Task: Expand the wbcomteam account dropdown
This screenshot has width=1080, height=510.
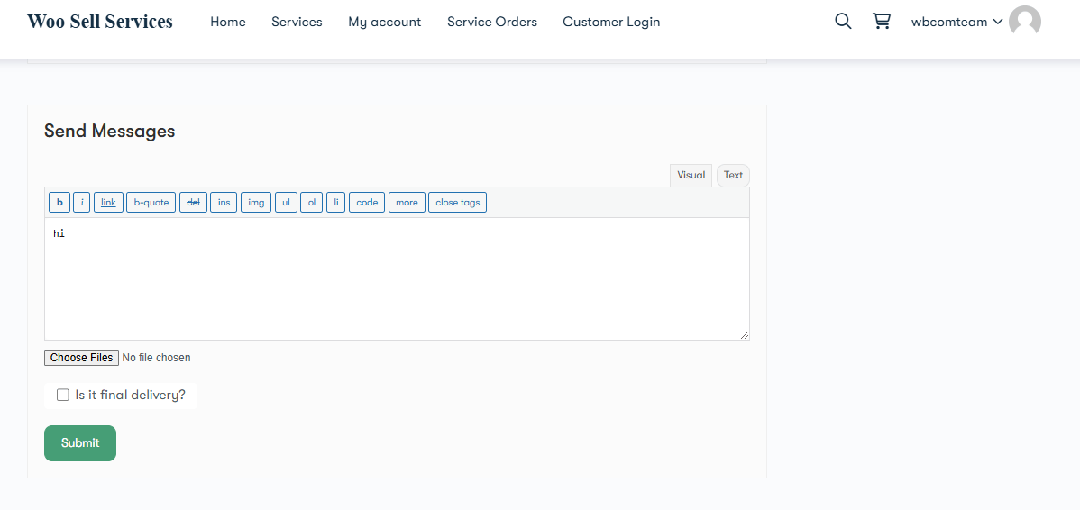Action: [x=956, y=22]
